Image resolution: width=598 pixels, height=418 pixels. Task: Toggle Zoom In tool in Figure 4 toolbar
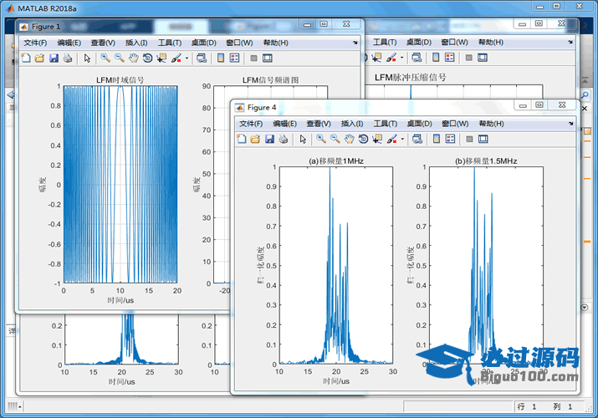click(321, 139)
